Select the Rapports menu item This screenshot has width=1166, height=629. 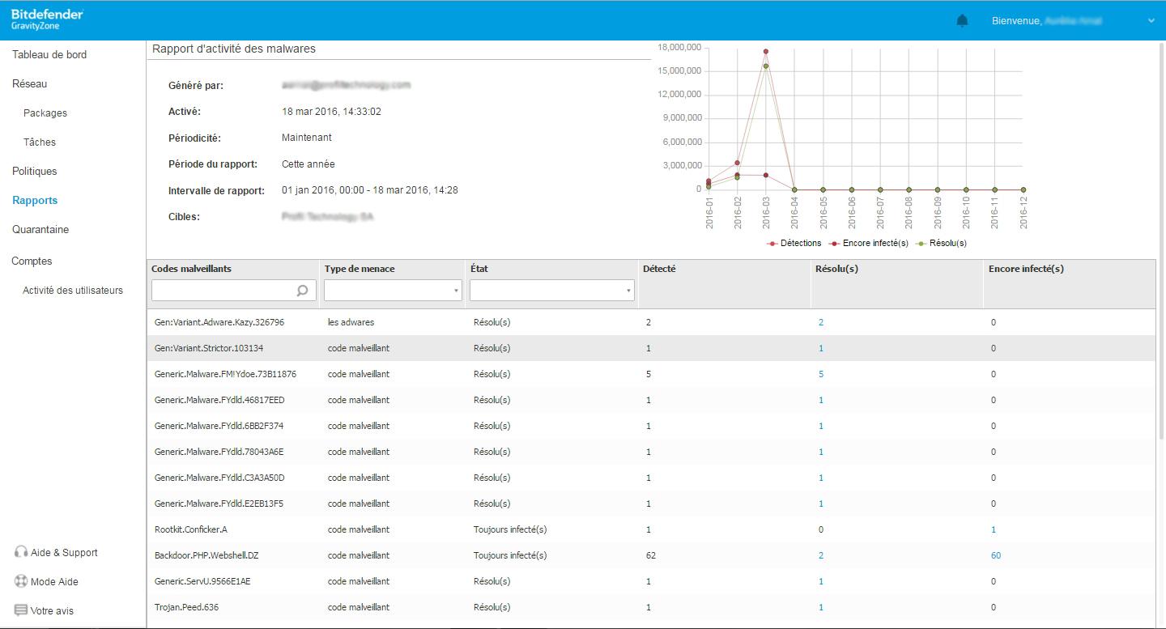point(35,200)
